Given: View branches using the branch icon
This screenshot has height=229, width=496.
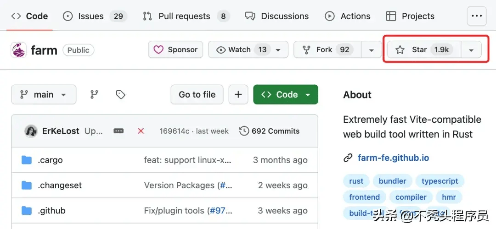Looking at the screenshot, I should pos(94,94).
